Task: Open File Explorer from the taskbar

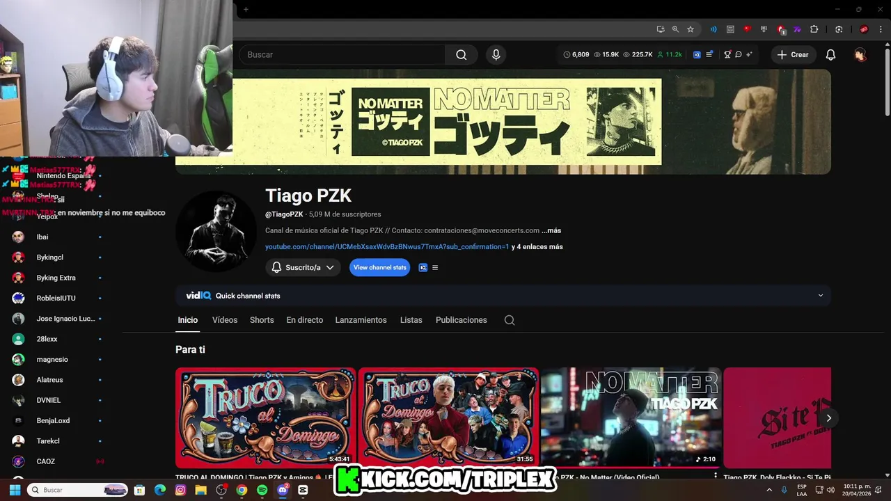Action: [200, 490]
